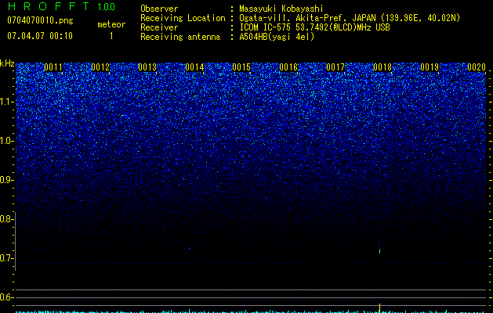Click time marker 0014

click(194, 67)
